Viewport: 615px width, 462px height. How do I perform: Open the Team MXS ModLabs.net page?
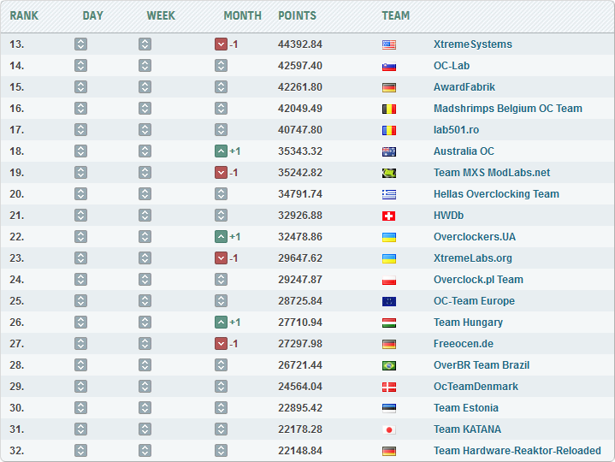coord(492,173)
